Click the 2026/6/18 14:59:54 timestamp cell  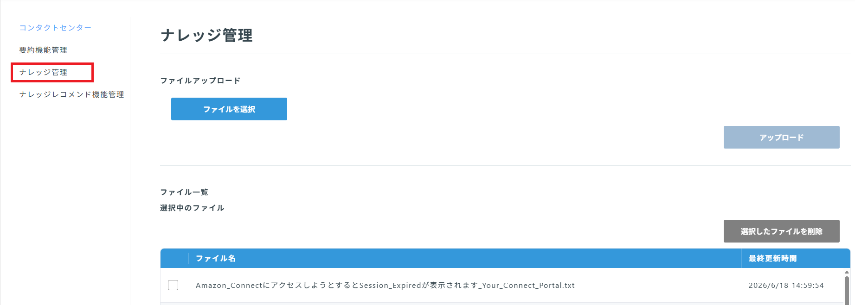coord(786,286)
